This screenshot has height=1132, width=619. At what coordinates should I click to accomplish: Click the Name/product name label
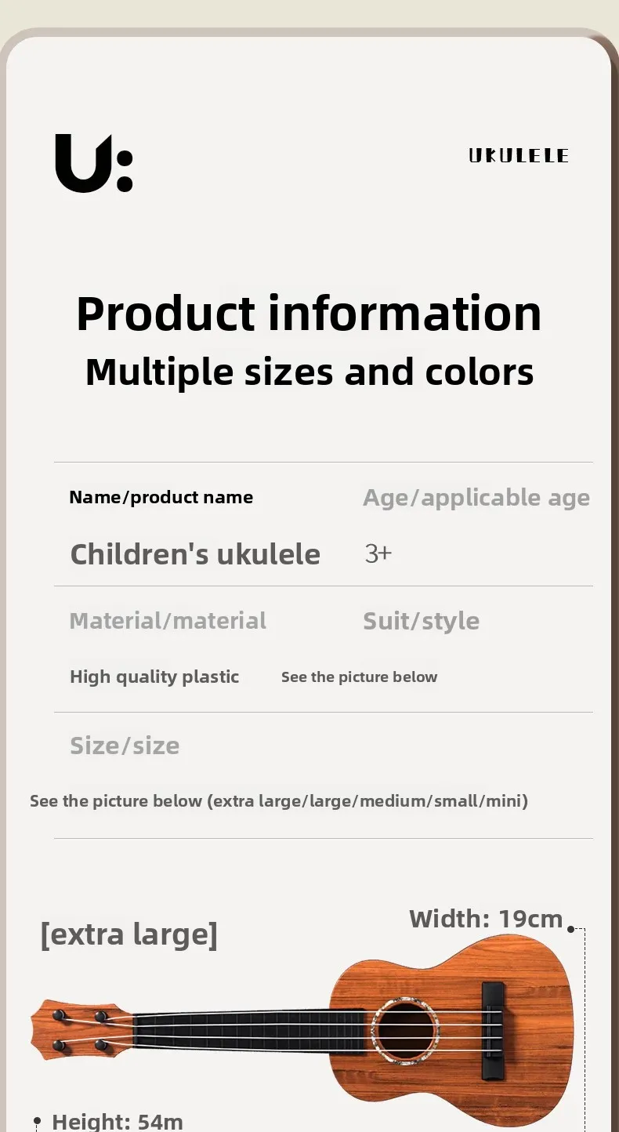click(x=161, y=497)
